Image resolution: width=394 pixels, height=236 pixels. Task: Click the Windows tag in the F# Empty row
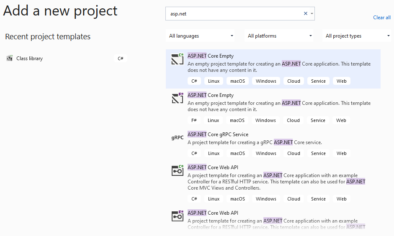coord(265,120)
